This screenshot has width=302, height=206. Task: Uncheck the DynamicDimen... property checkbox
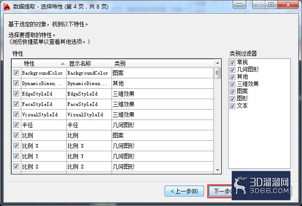coord(16,83)
